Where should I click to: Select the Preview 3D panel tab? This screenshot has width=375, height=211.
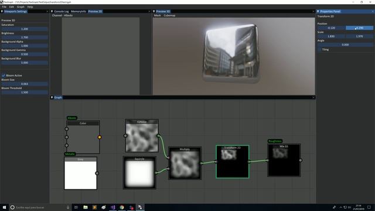(x=163, y=11)
